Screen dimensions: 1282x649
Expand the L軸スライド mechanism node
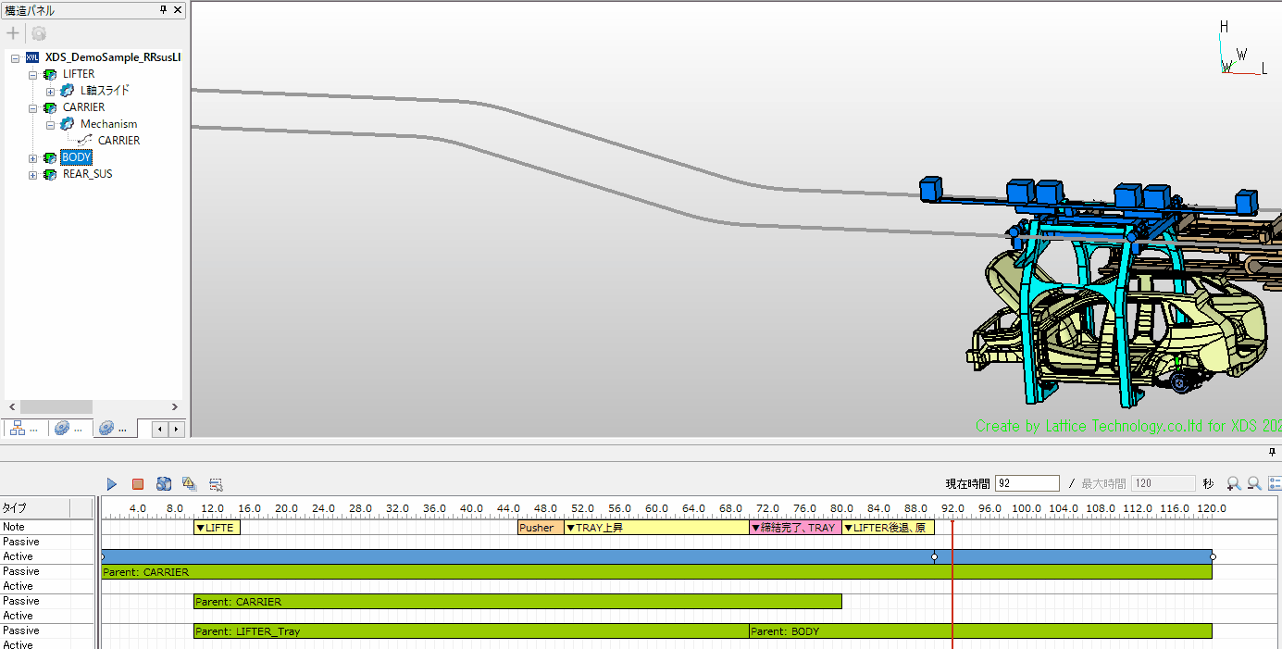tap(51, 91)
